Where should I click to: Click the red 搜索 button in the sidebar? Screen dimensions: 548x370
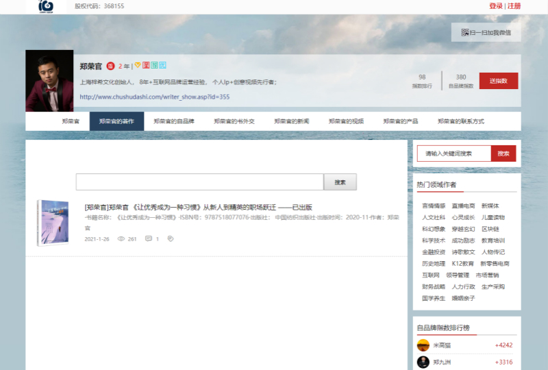(x=503, y=153)
